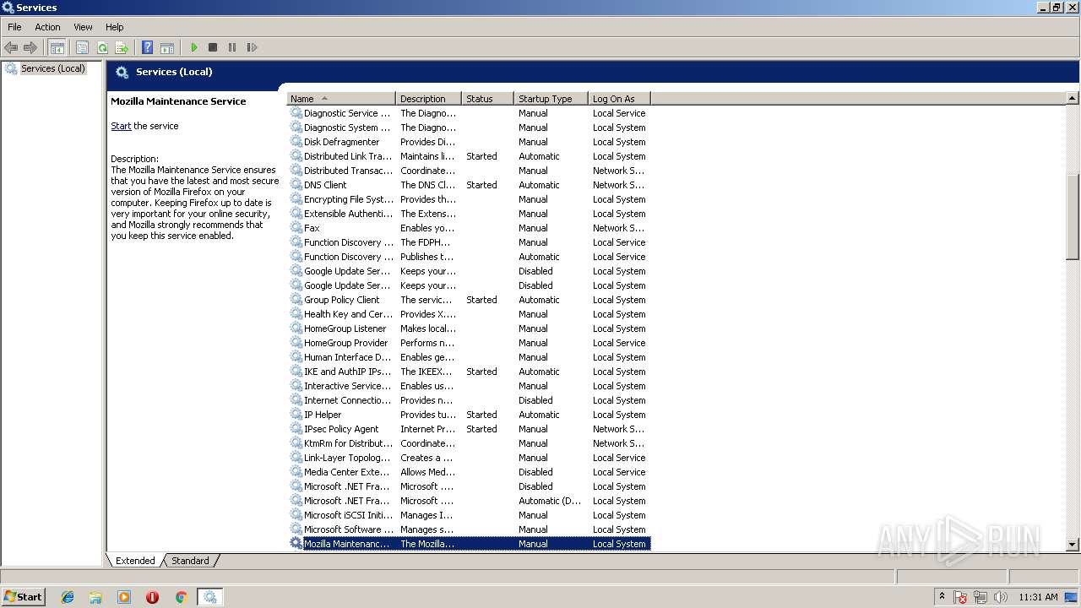Select the Group Policy Client row
The width and height of the screenshot is (1081, 608).
click(469, 300)
